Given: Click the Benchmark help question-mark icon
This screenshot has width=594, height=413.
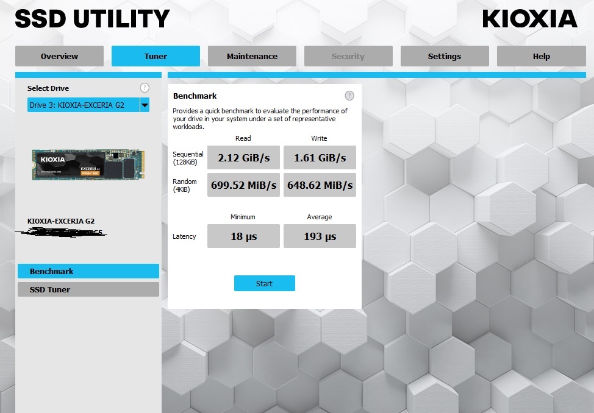Looking at the screenshot, I should (x=349, y=96).
